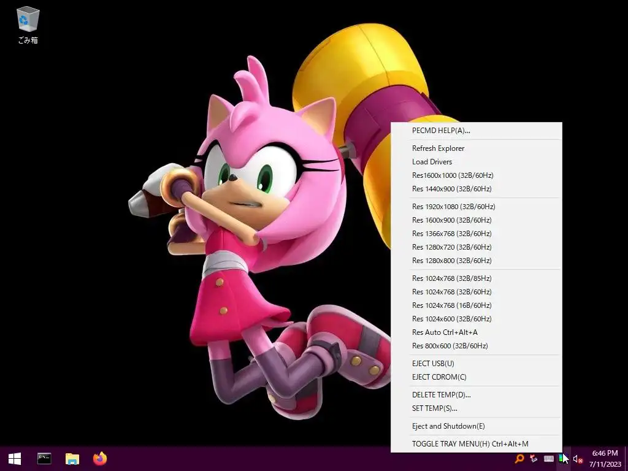Choose Refresh Explorer from the menu
The height and width of the screenshot is (471, 628).
click(476, 148)
